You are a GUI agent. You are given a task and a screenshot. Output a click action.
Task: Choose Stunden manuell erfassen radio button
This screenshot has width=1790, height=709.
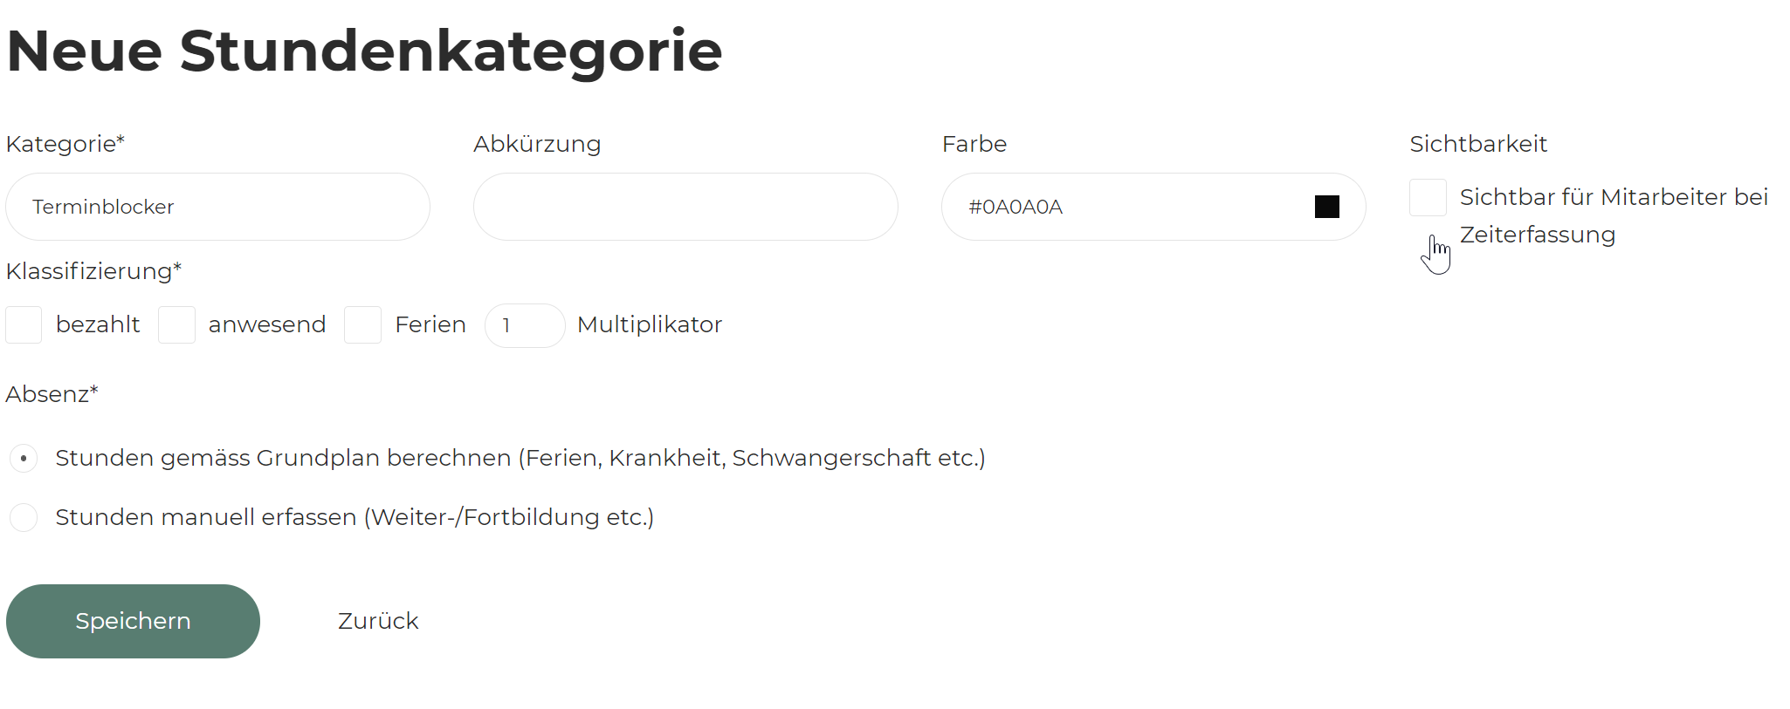click(x=24, y=517)
